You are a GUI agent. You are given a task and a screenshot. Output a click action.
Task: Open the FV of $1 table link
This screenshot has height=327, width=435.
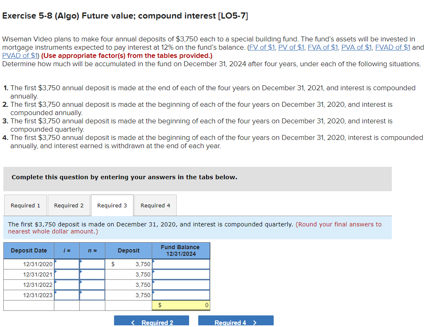(262, 47)
